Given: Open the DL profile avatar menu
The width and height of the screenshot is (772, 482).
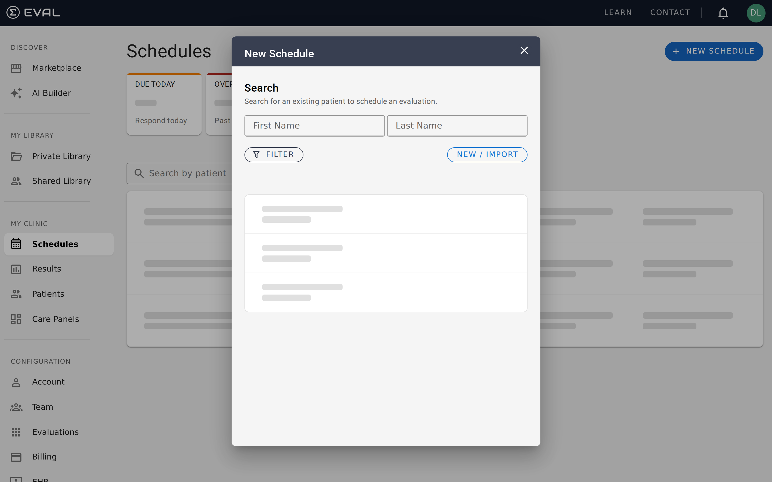Looking at the screenshot, I should [x=756, y=13].
